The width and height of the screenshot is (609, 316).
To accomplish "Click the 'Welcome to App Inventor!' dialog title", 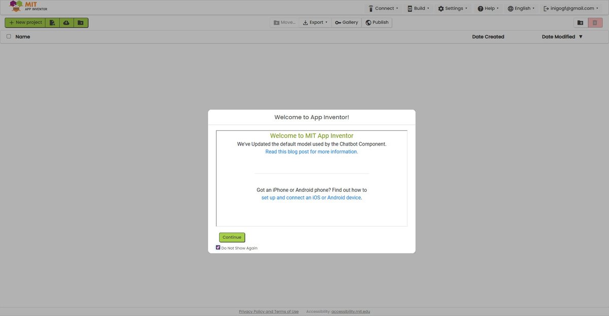I will pos(312,117).
